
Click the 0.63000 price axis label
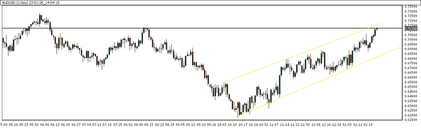click(x=411, y=105)
